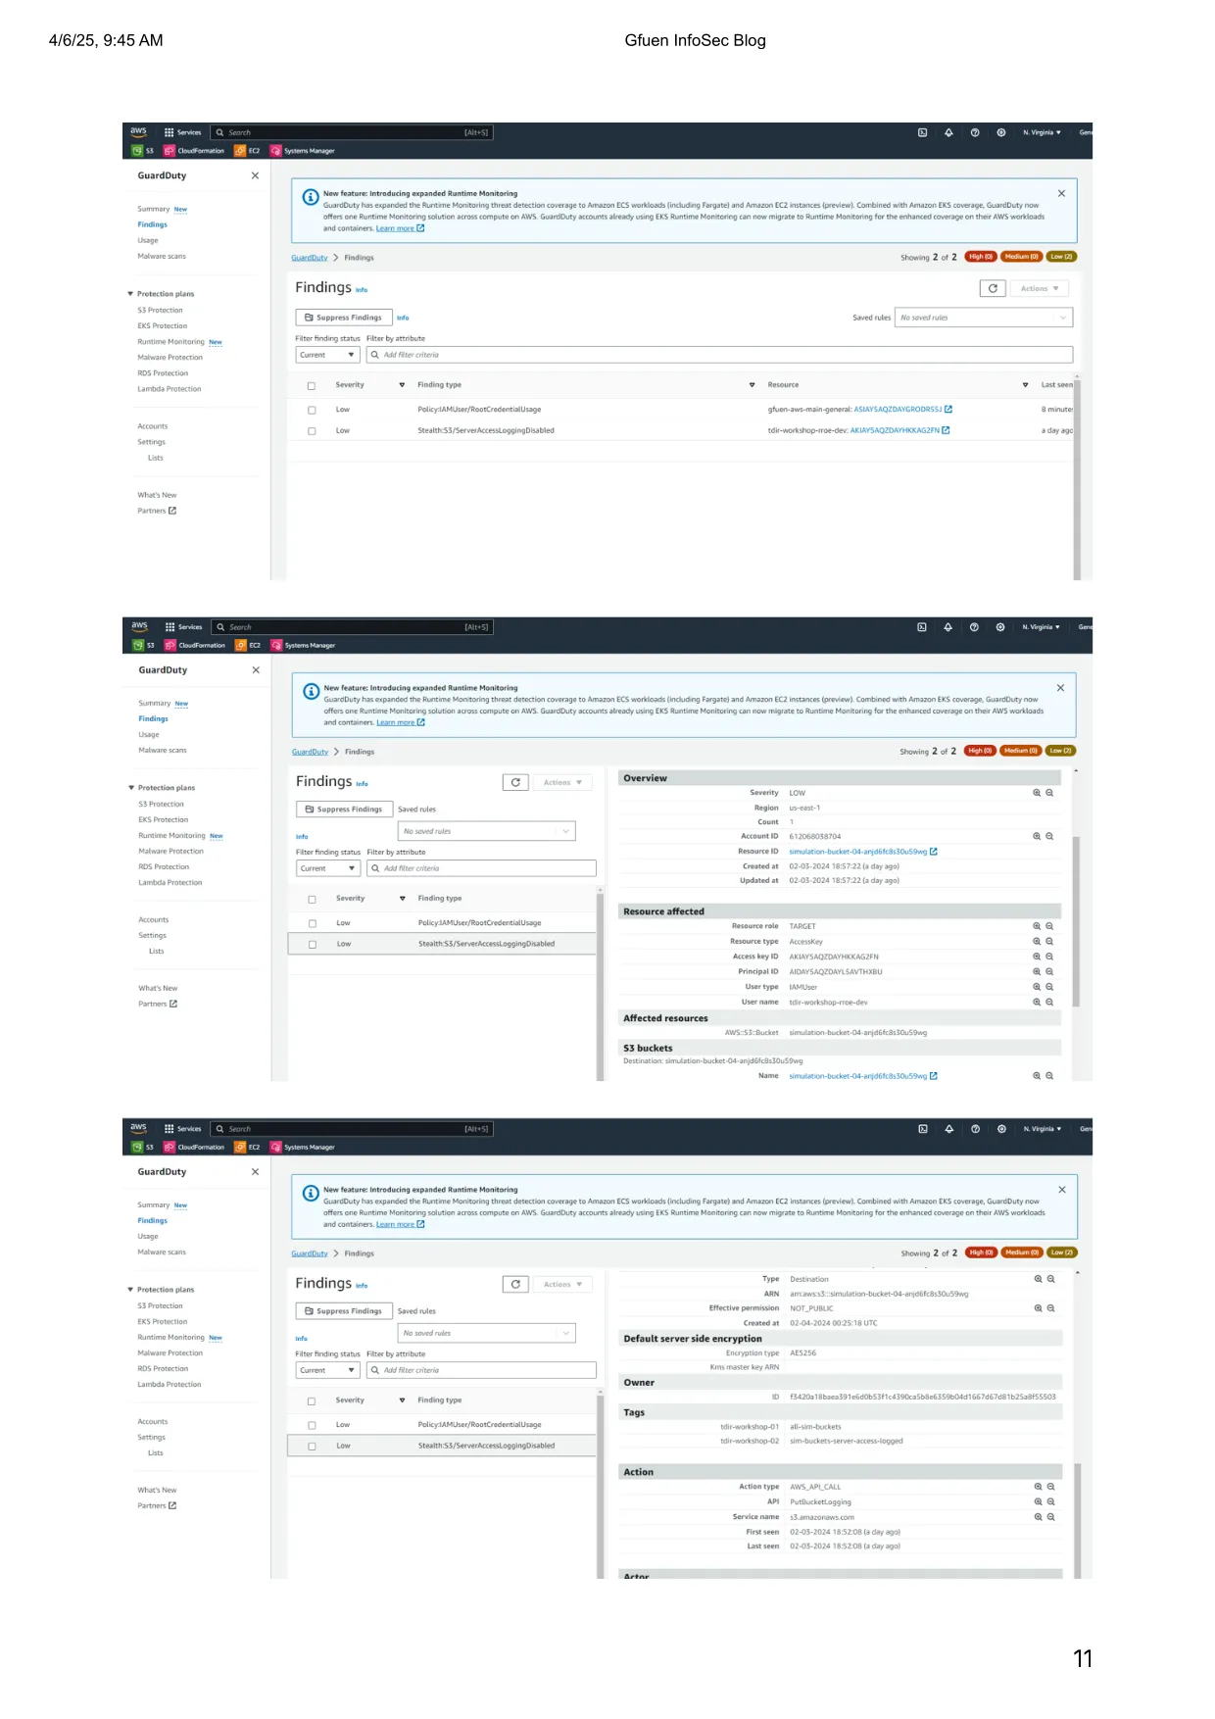1215x1719 pixels.
Task: Zoom-in icon beside Type Destination
Action: tap(1039, 1279)
